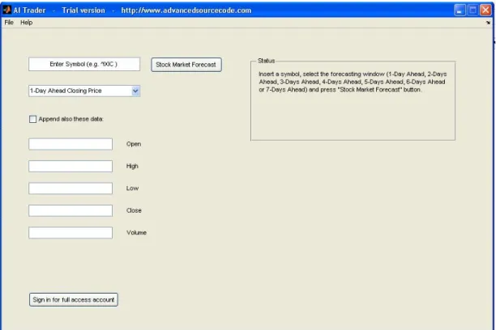Click the Stock Market Forecast button
Image resolution: width=496 pixels, height=330 pixels.
(186, 65)
